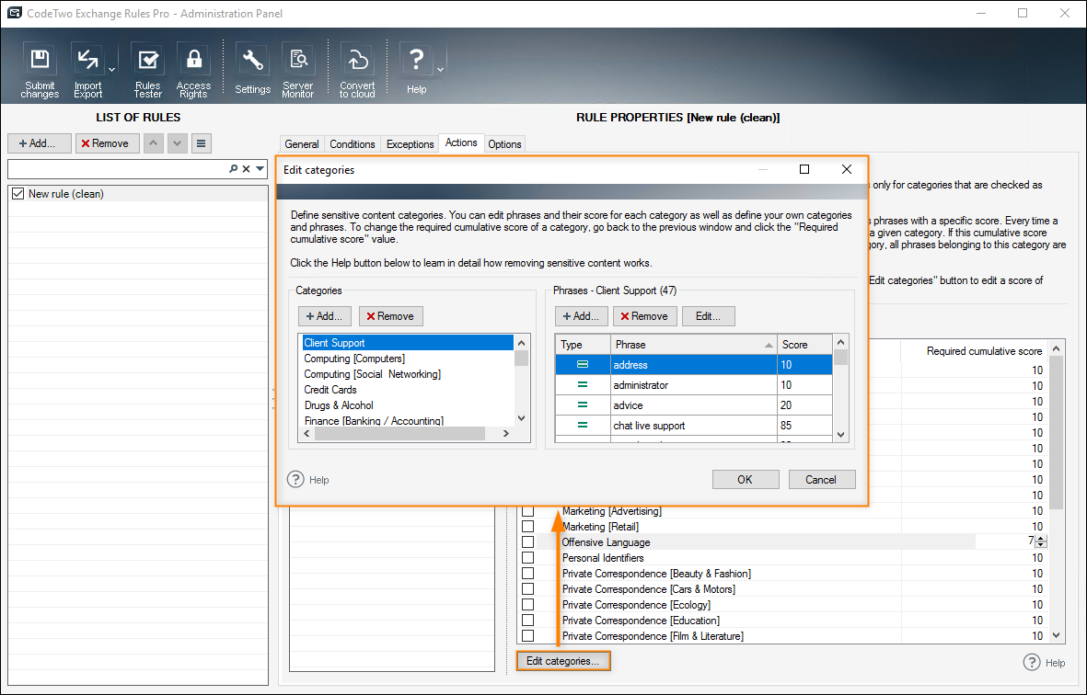Adjust Offensive Language score with the stepper
The image size is (1087, 695).
coord(1041,542)
